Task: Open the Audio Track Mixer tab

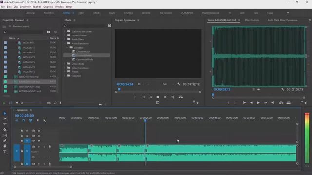Action: point(282,20)
